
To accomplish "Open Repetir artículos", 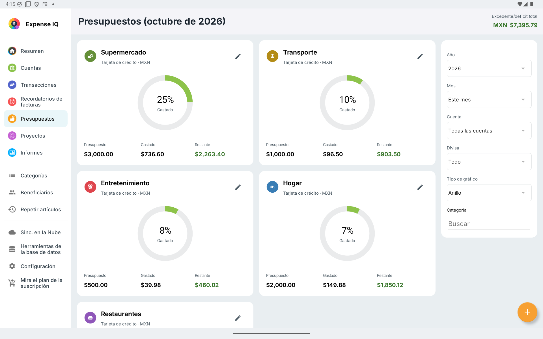I will [x=36, y=210].
